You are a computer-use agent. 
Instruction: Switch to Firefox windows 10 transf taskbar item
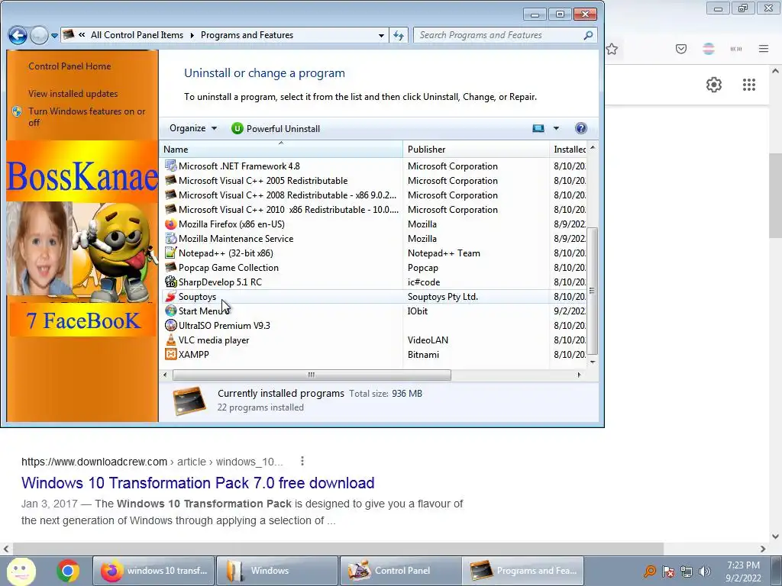[153, 571]
